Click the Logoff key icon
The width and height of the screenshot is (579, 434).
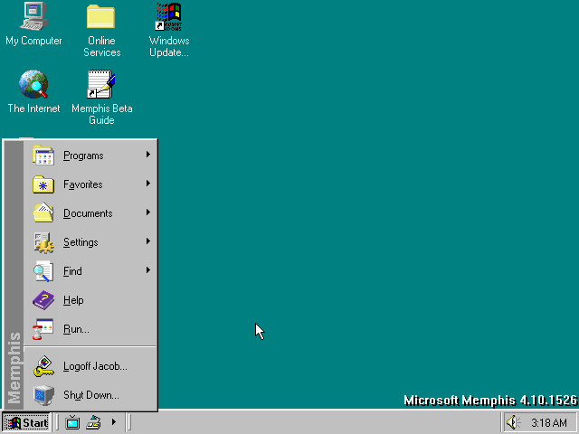[43, 366]
